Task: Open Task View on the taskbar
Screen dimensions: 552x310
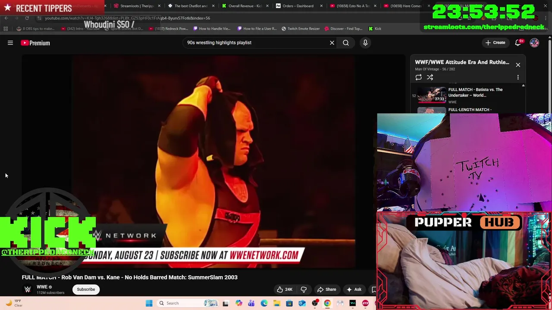Action: [x=226, y=303]
